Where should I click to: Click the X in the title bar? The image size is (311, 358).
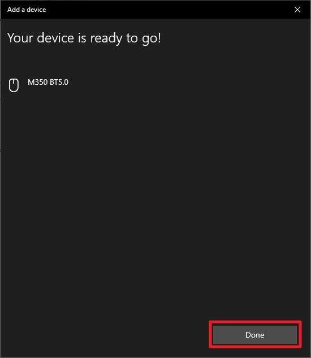297,10
